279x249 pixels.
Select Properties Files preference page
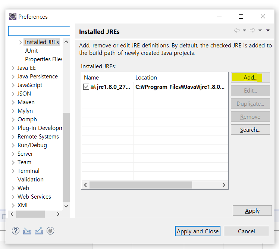point(44,59)
